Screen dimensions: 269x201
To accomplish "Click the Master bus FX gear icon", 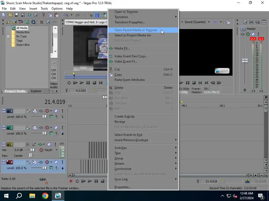I will click(248, 34).
